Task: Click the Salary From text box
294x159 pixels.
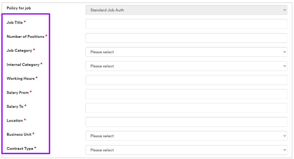Action: tap(186, 94)
